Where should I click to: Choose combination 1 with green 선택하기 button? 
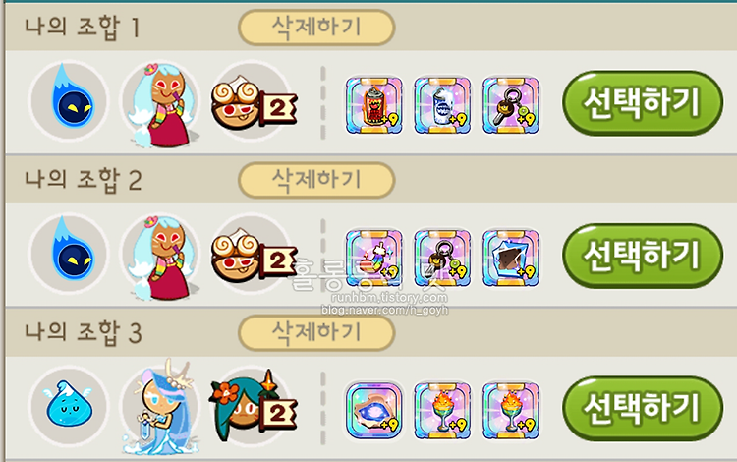tap(642, 103)
